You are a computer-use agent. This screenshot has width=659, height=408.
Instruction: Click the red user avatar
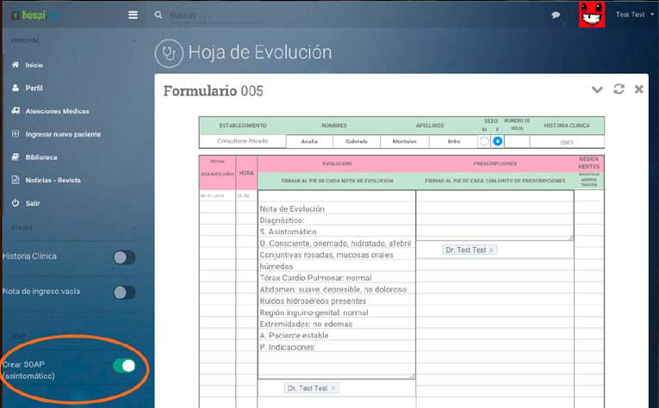tap(591, 15)
